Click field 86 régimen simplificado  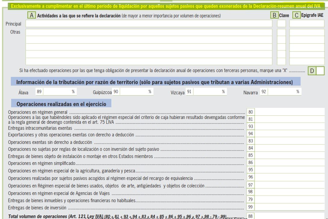click(x=289, y=163)
